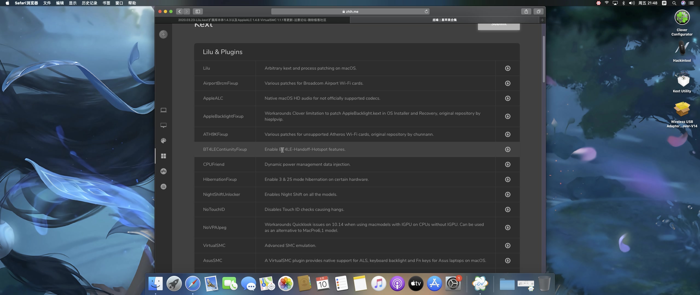Open the laptop section in sidebar
This screenshot has height=295, width=700.
click(164, 110)
